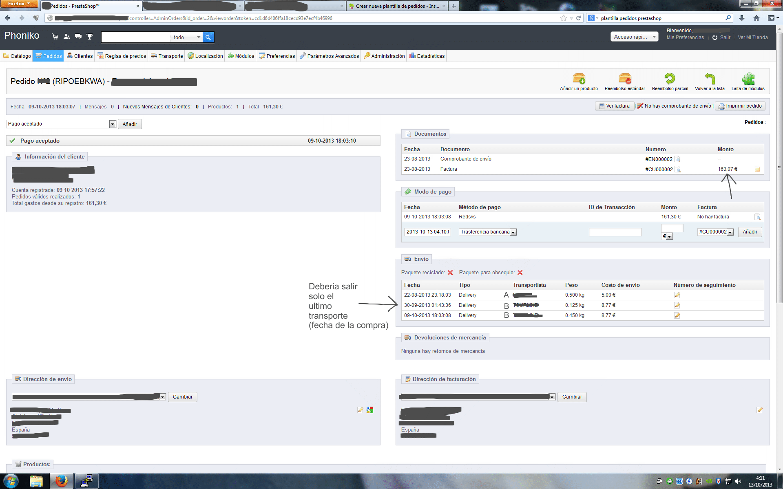Open Google Maps icon for shipping address
Viewport: 783px width, 489px height.
point(370,410)
